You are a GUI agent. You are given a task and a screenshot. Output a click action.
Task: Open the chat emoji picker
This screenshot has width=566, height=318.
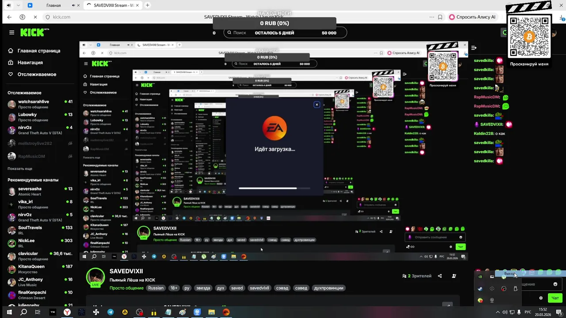(x=555, y=284)
